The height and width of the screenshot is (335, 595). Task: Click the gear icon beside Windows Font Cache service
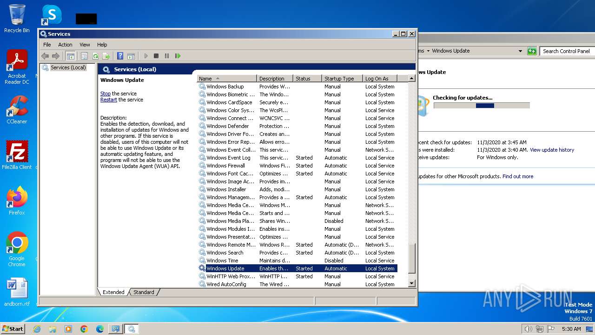coord(202,174)
